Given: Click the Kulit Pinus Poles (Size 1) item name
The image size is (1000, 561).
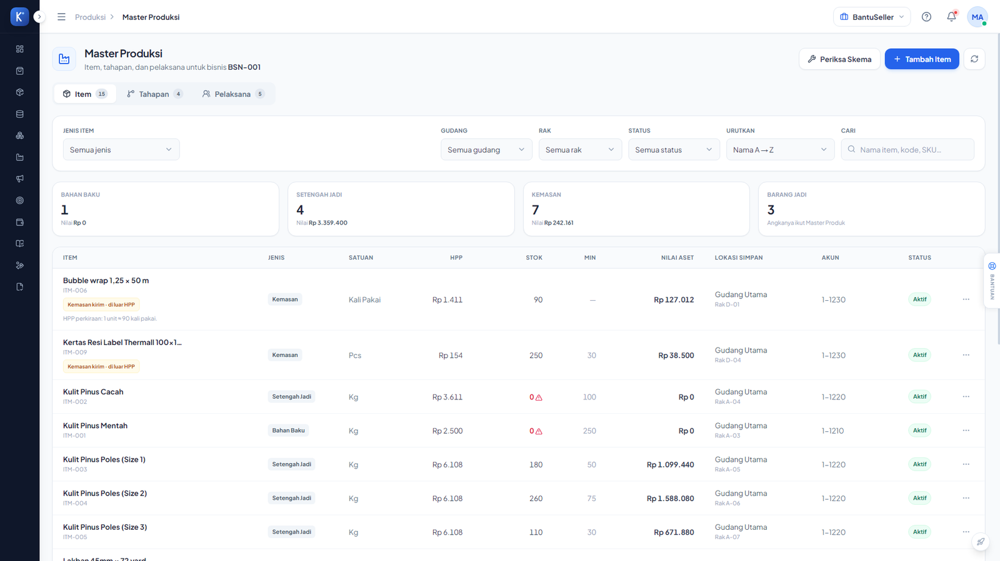Looking at the screenshot, I should click(104, 459).
